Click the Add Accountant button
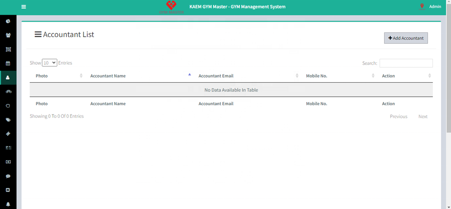The image size is (451, 209). [406, 38]
